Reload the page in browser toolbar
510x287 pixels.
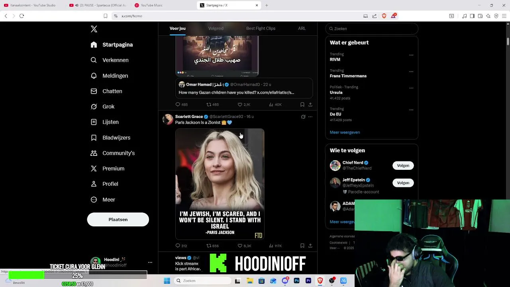[22, 16]
